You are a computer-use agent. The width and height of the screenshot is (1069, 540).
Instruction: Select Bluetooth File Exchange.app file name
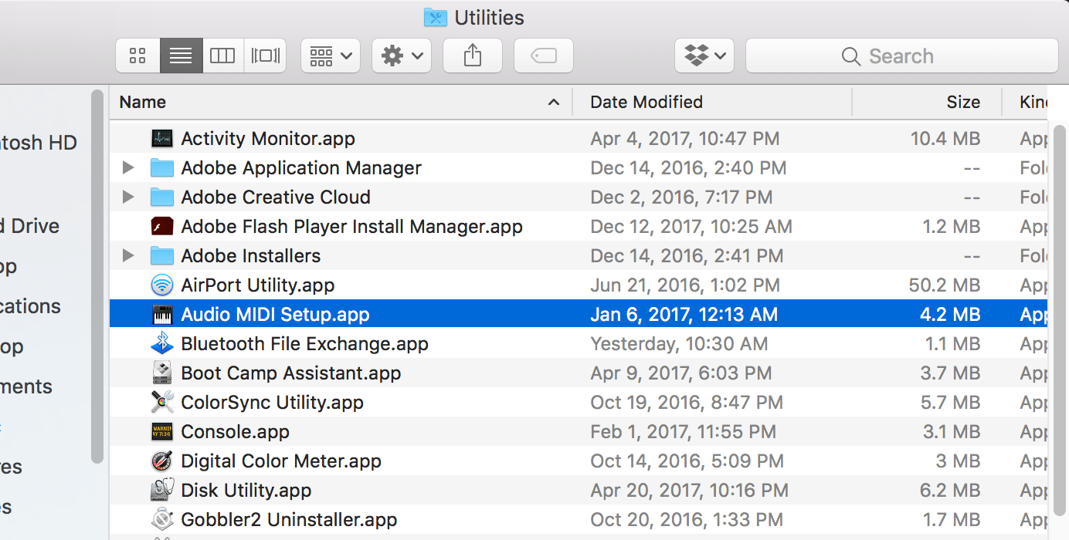(x=304, y=344)
